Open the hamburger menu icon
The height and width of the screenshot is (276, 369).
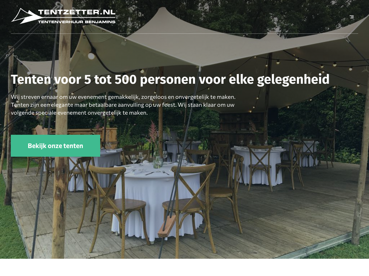[352, 17]
